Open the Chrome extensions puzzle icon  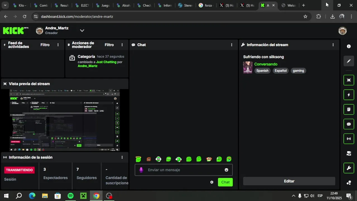pyautogui.click(x=319, y=16)
